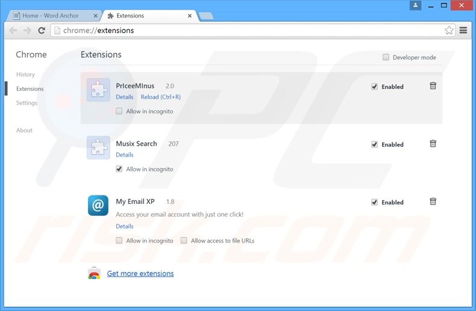The width and height of the screenshot is (476, 311).
Task: Click the trash icon for PriceeMinus extension
Action: pyautogui.click(x=433, y=86)
